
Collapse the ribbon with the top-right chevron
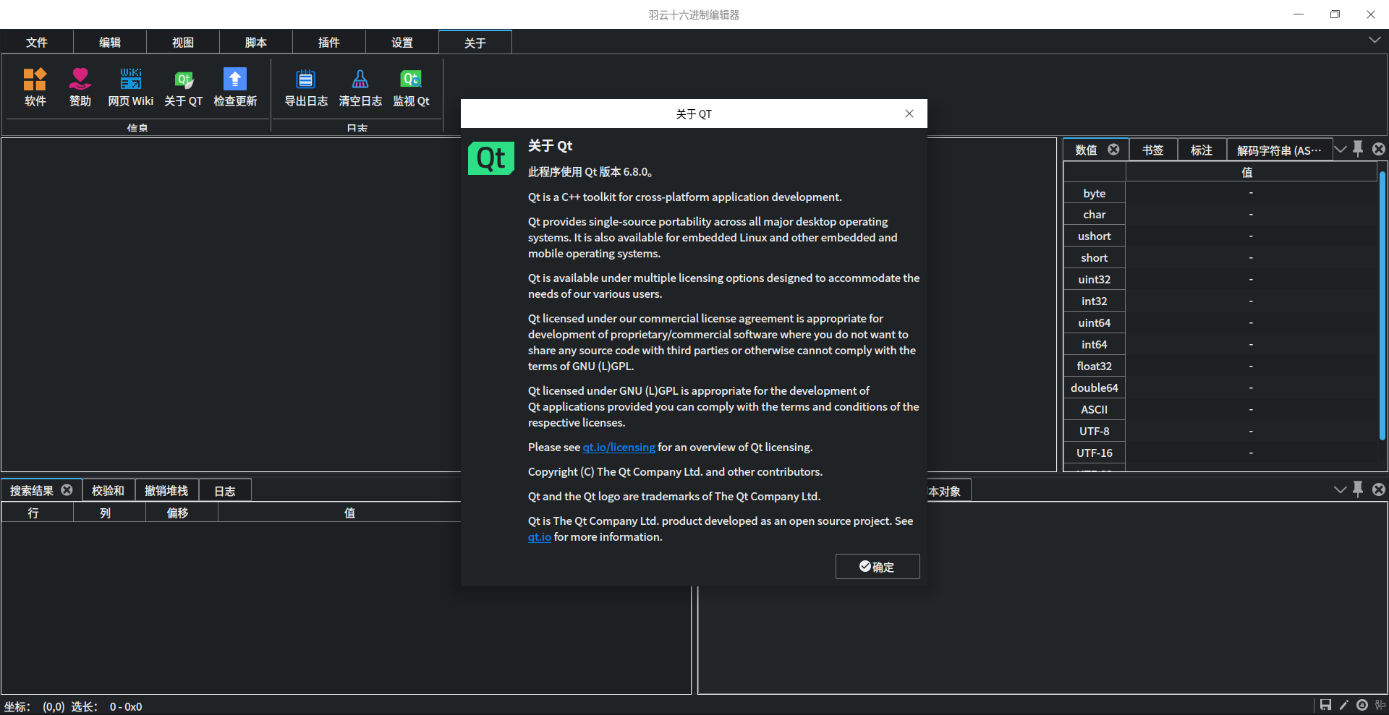pos(1375,40)
